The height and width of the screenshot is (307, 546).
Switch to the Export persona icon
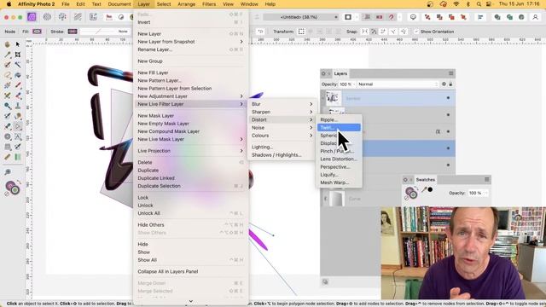[x=93, y=17]
